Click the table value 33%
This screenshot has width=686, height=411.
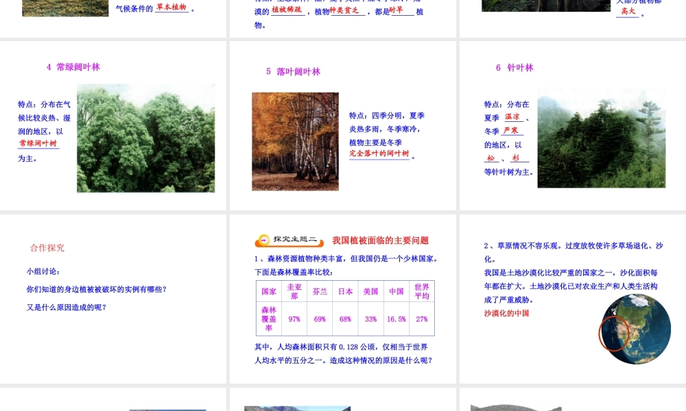(x=370, y=319)
